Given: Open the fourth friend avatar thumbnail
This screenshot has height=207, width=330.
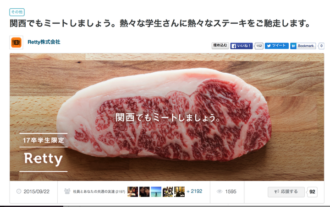Looking at the screenshot, I should 168,191.
